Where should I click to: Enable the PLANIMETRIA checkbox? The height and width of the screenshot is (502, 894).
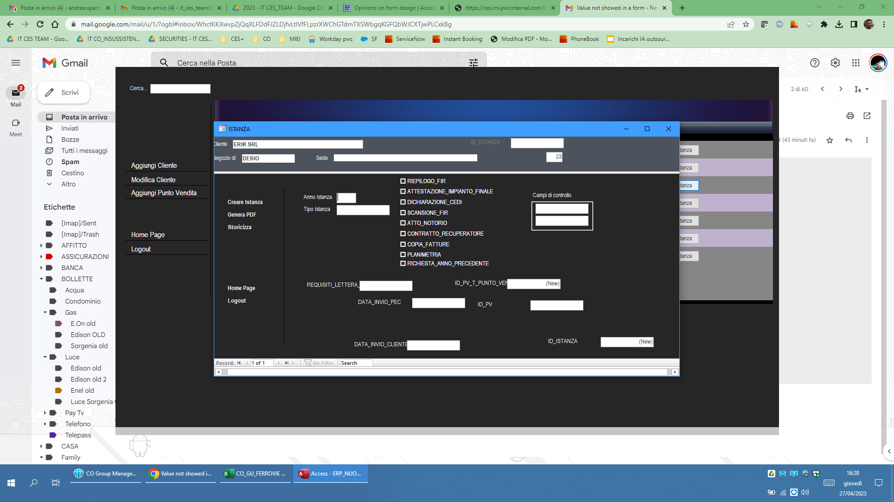403,255
